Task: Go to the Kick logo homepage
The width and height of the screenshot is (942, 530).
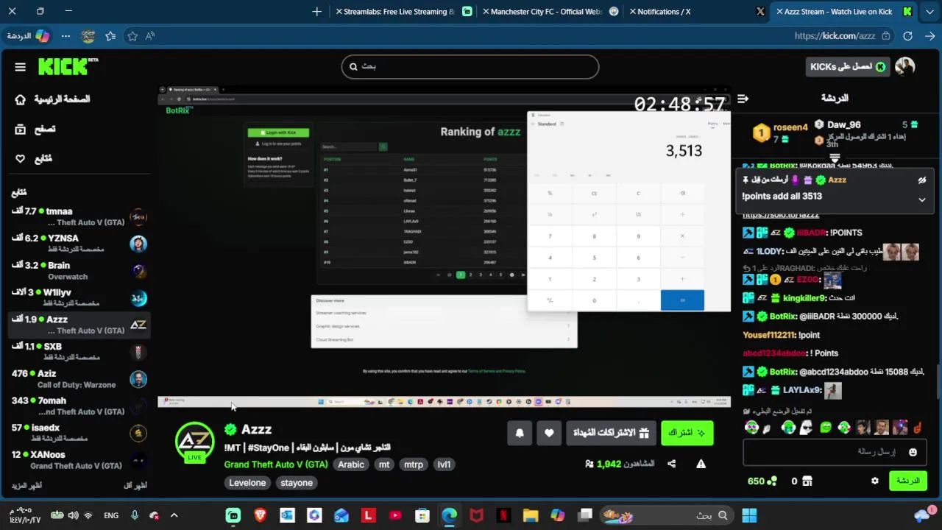Action: click(68, 66)
